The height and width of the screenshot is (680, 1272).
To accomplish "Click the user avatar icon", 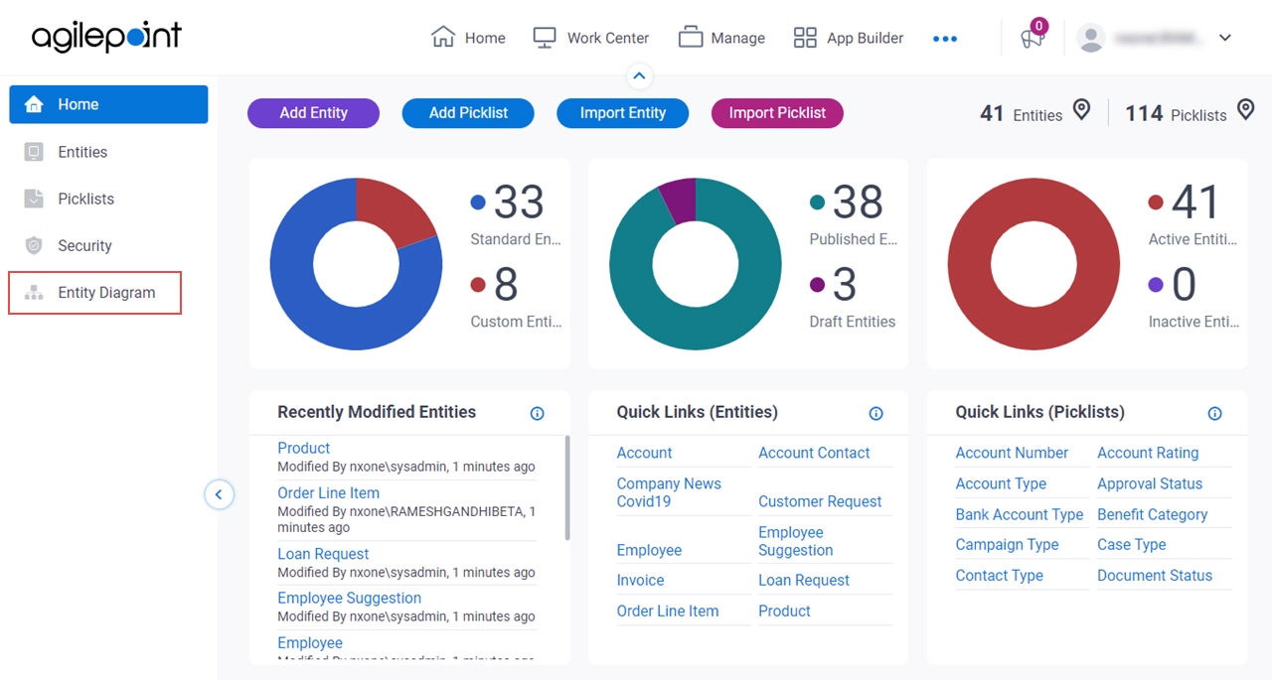I will click(x=1091, y=38).
